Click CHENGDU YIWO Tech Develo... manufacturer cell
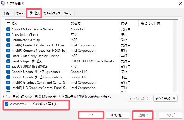 click(94, 61)
